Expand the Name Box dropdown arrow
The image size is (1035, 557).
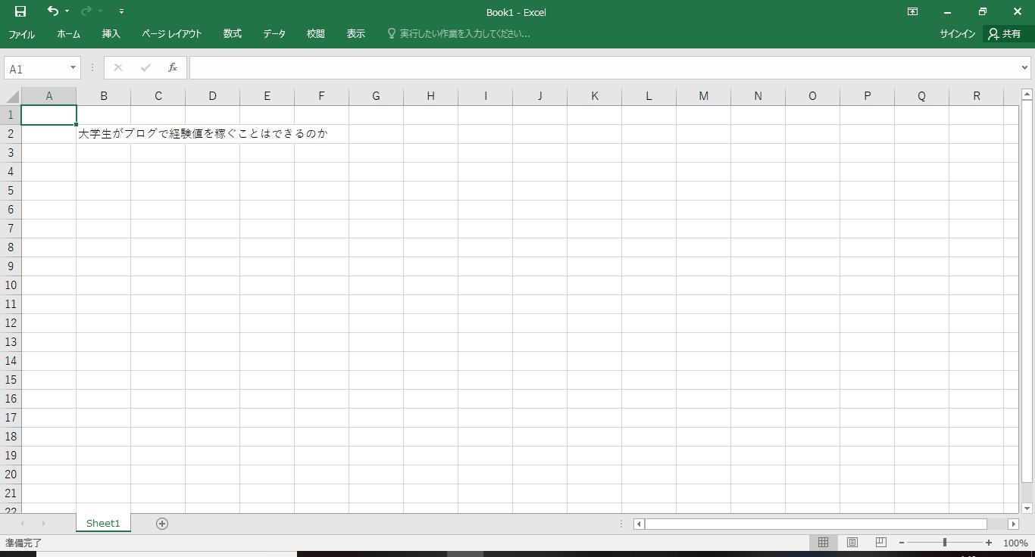73,68
